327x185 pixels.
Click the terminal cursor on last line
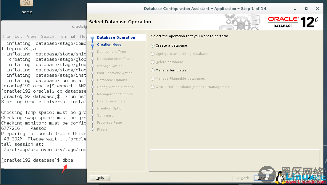tap(2, 166)
